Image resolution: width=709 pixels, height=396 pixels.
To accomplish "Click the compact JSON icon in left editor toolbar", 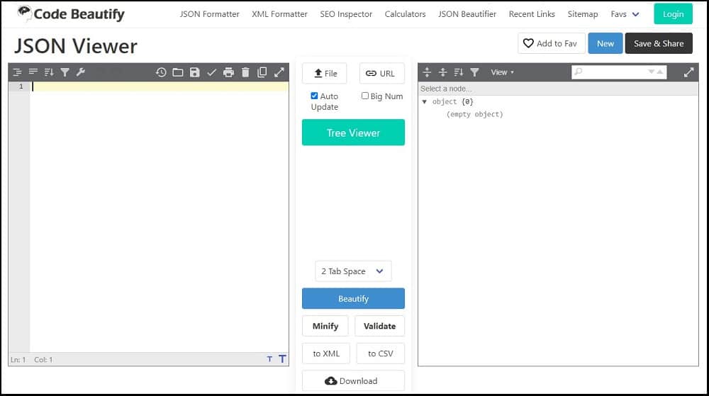I will [x=33, y=72].
